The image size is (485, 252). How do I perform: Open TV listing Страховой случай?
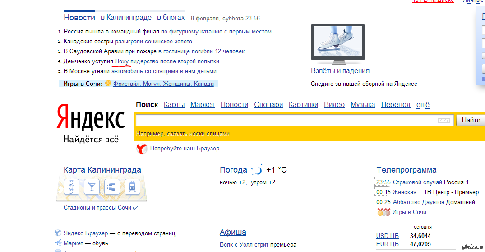tap(418, 182)
